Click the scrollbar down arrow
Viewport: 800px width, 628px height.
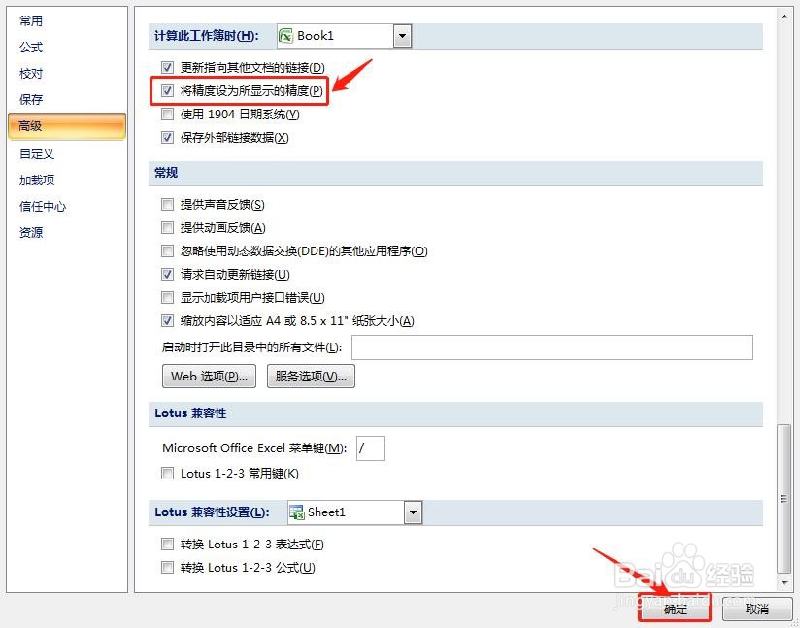tap(784, 582)
